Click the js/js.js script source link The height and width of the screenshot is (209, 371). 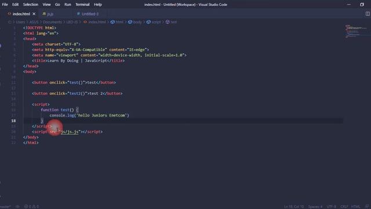pyautogui.click(x=70, y=132)
